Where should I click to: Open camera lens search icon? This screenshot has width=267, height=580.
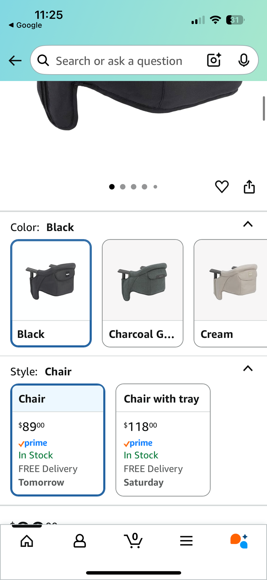(x=214, y=60)
